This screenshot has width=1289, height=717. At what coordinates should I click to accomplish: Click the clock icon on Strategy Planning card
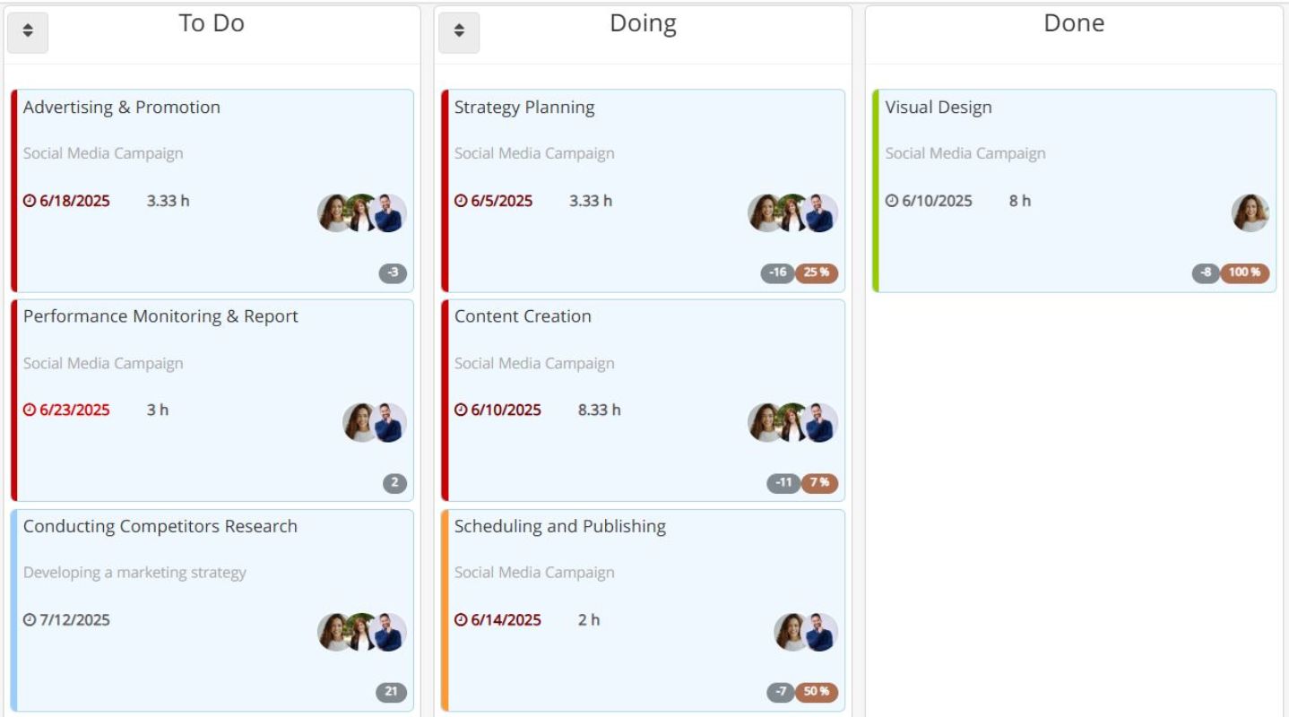coord(460,201)
